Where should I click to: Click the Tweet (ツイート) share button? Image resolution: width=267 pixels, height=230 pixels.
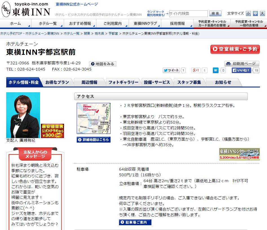[x=171, y=70]
